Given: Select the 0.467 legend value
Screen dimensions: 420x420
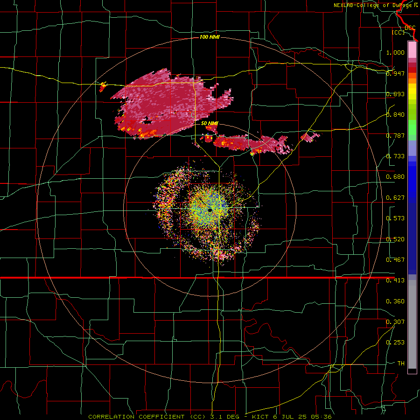Looking at the screenshot, I should 395,260.
